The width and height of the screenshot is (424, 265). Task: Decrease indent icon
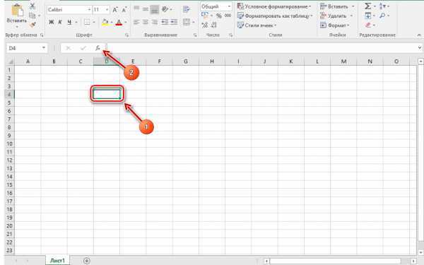165,22
